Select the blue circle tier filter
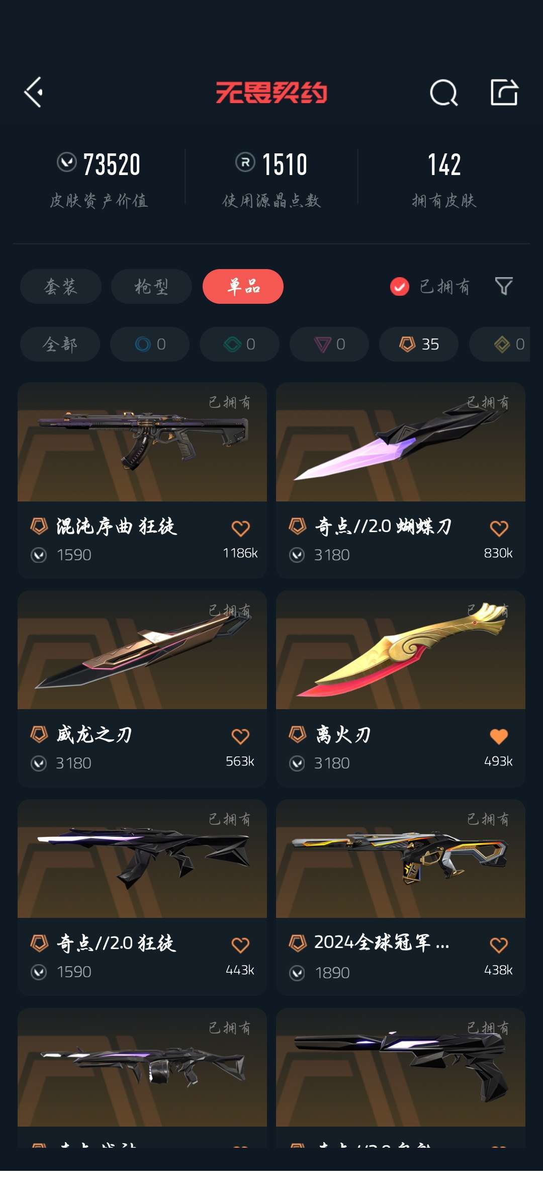 (150, 344)
